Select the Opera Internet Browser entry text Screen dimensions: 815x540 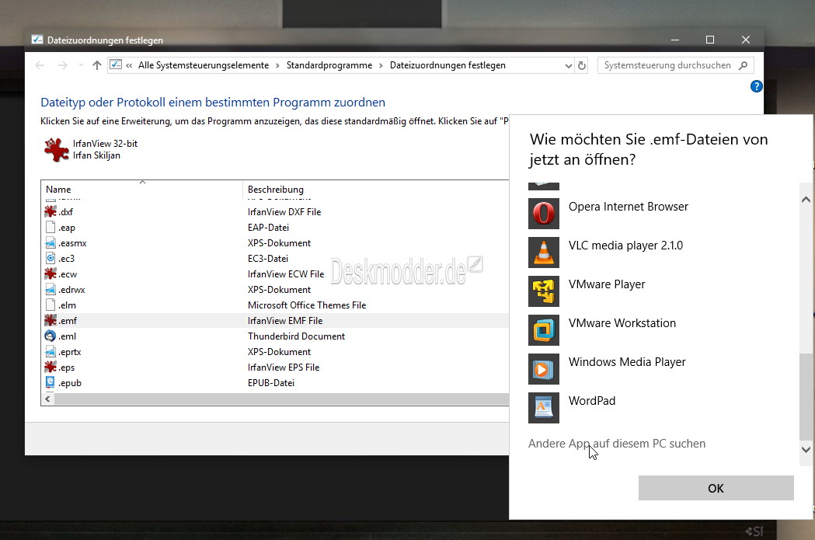click(628, 207)
